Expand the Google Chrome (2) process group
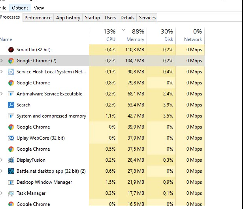The height and width of the screenshot is (209, 243). point(2,61)
